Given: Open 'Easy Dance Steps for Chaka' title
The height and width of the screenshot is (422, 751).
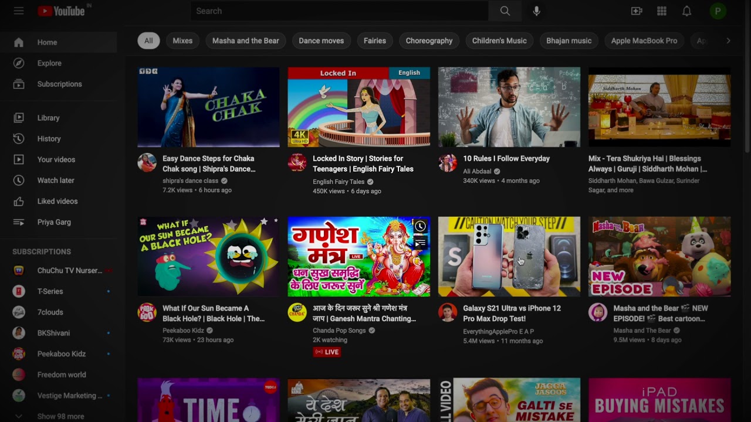Looking at the screenshot, I should [x=209, y=164].
